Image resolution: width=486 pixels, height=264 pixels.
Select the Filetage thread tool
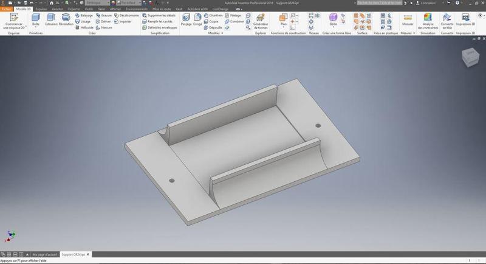(233, 15)
